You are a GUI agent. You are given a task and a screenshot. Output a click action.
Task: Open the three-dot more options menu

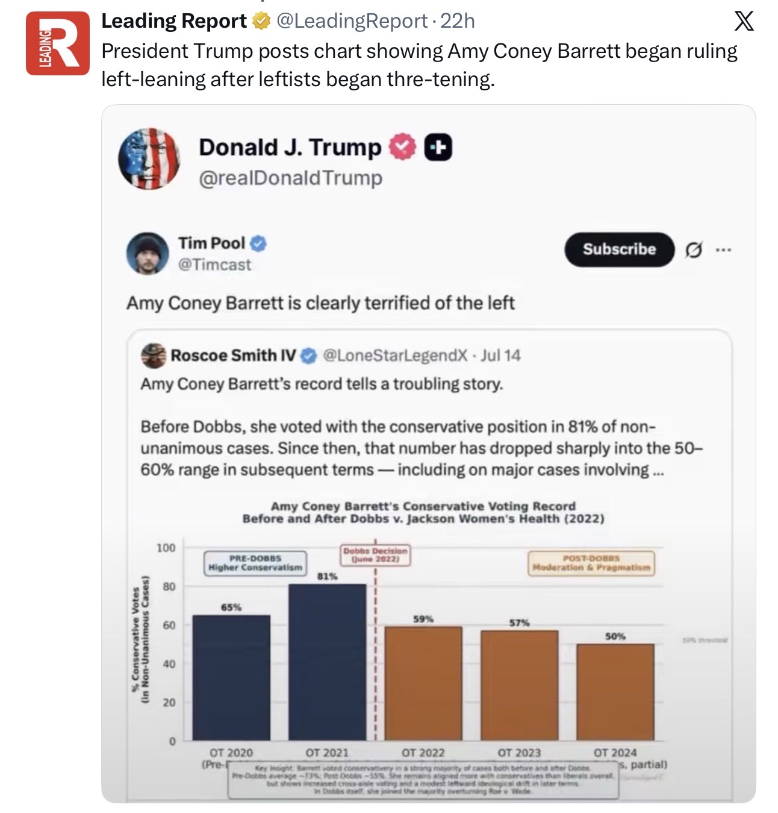click(x=723, y=250)
